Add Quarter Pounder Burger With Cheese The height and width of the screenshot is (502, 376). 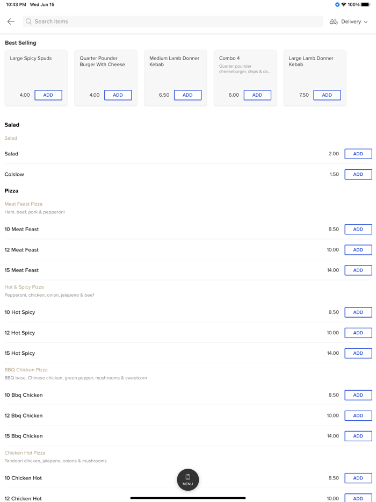coord(118,95)
